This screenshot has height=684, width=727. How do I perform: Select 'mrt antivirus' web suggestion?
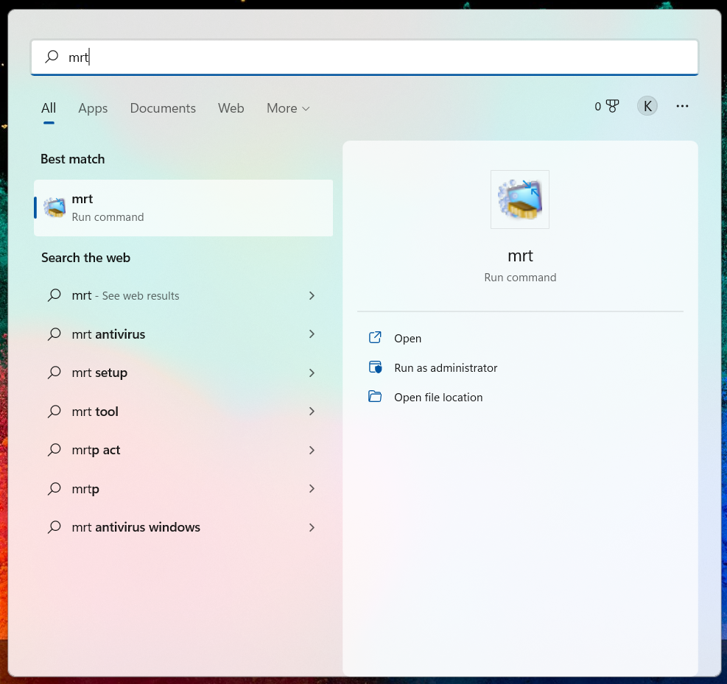pos(183,334)
